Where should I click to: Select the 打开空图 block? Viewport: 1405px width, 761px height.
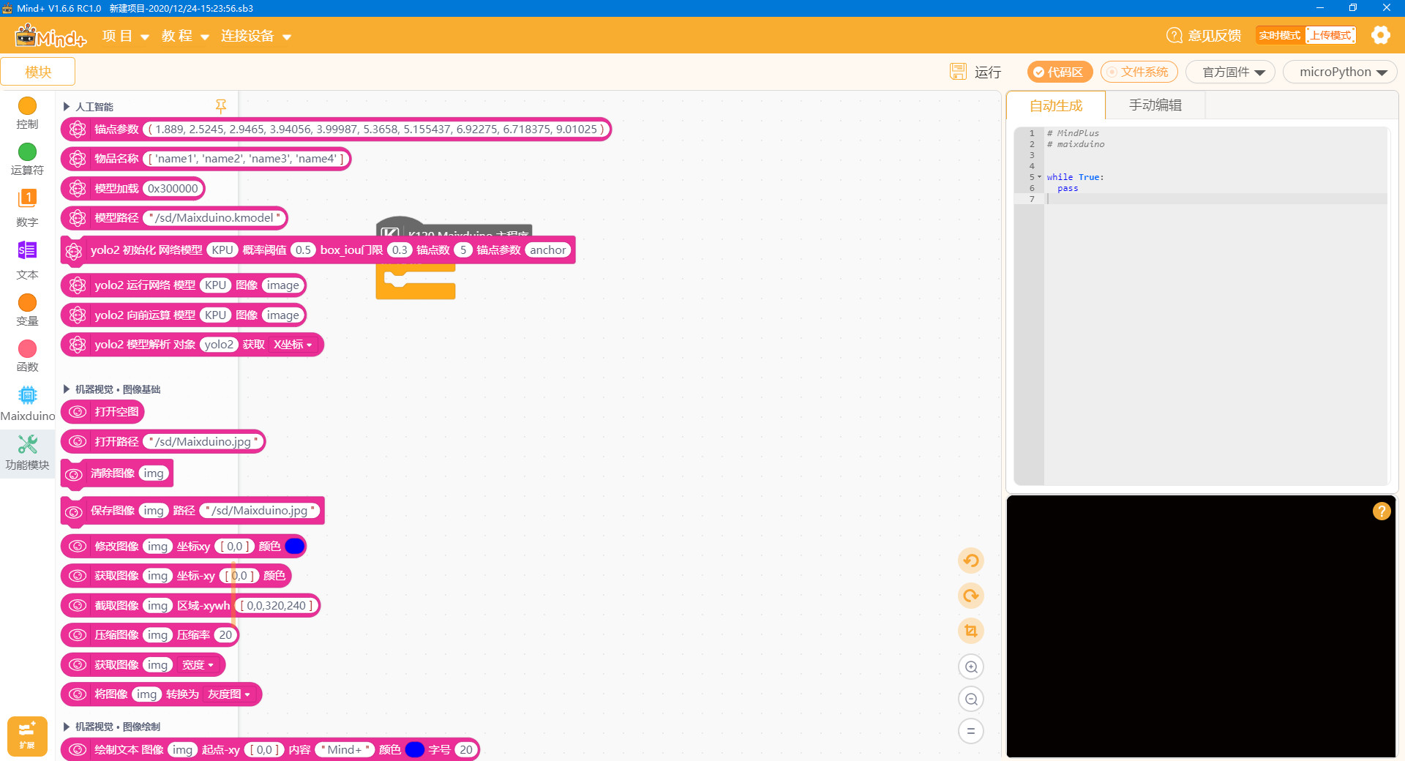point(102,412)
